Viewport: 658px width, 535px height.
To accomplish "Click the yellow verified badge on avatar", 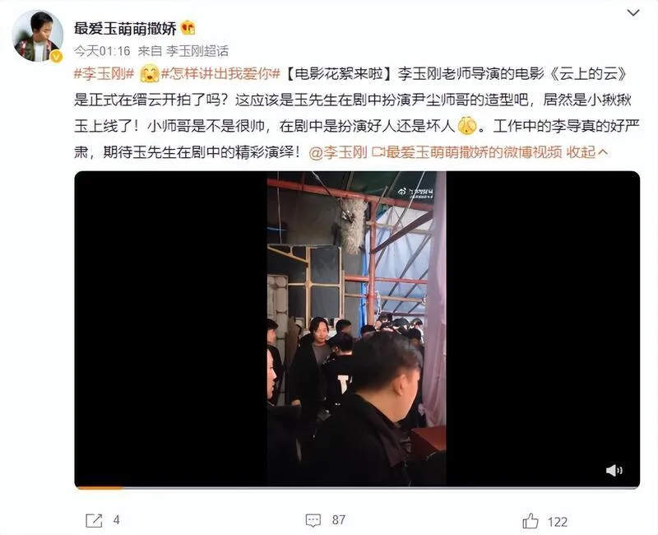I will (56, 56).
